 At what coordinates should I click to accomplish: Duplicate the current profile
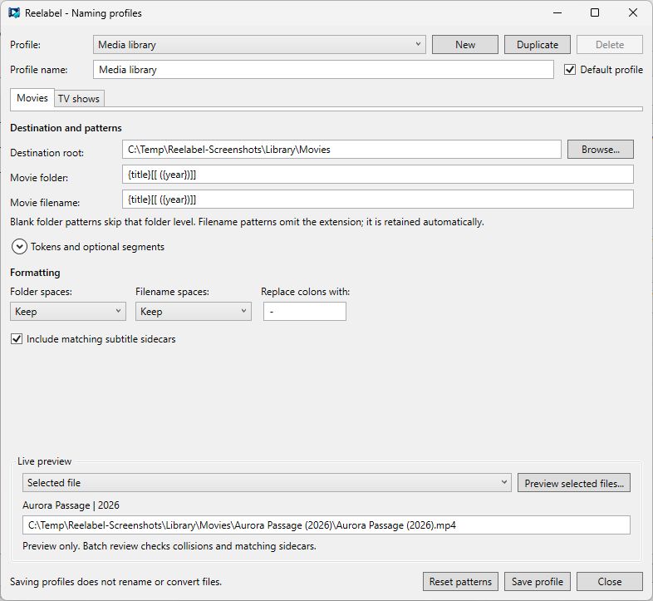click(x=538, y=45)
